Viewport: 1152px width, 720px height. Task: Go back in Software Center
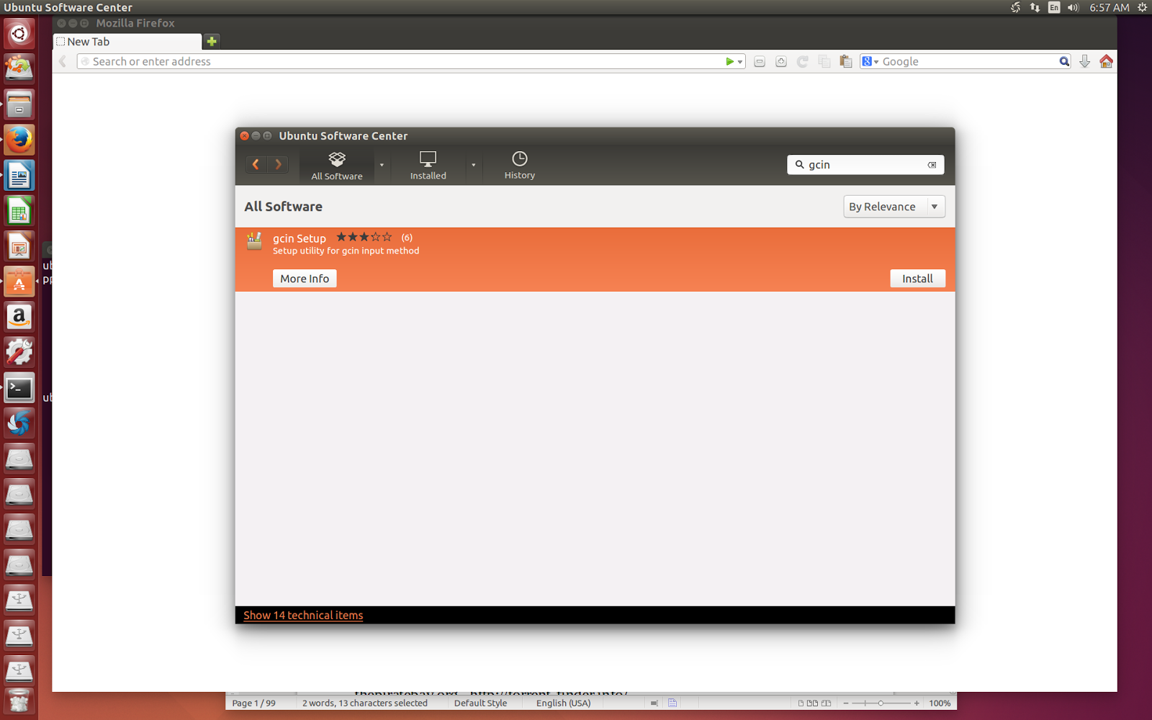256,164
